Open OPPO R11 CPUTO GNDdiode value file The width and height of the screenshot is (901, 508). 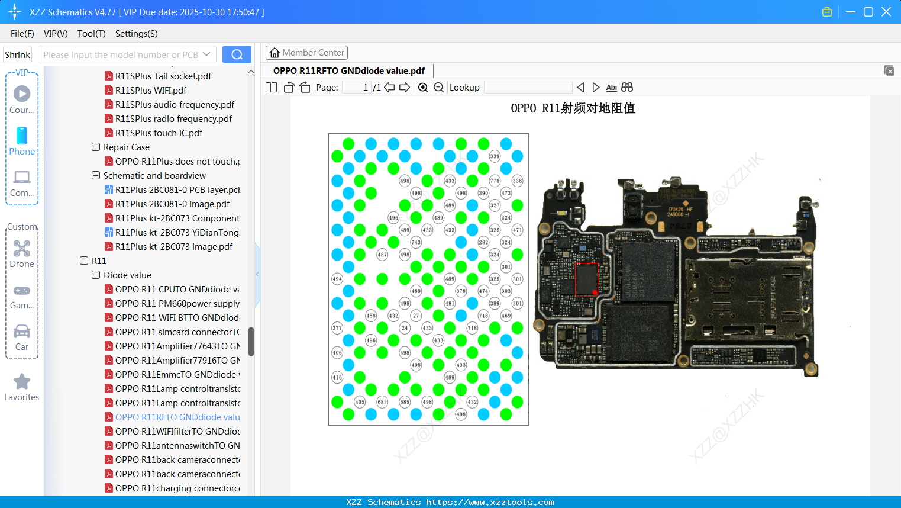172,289
